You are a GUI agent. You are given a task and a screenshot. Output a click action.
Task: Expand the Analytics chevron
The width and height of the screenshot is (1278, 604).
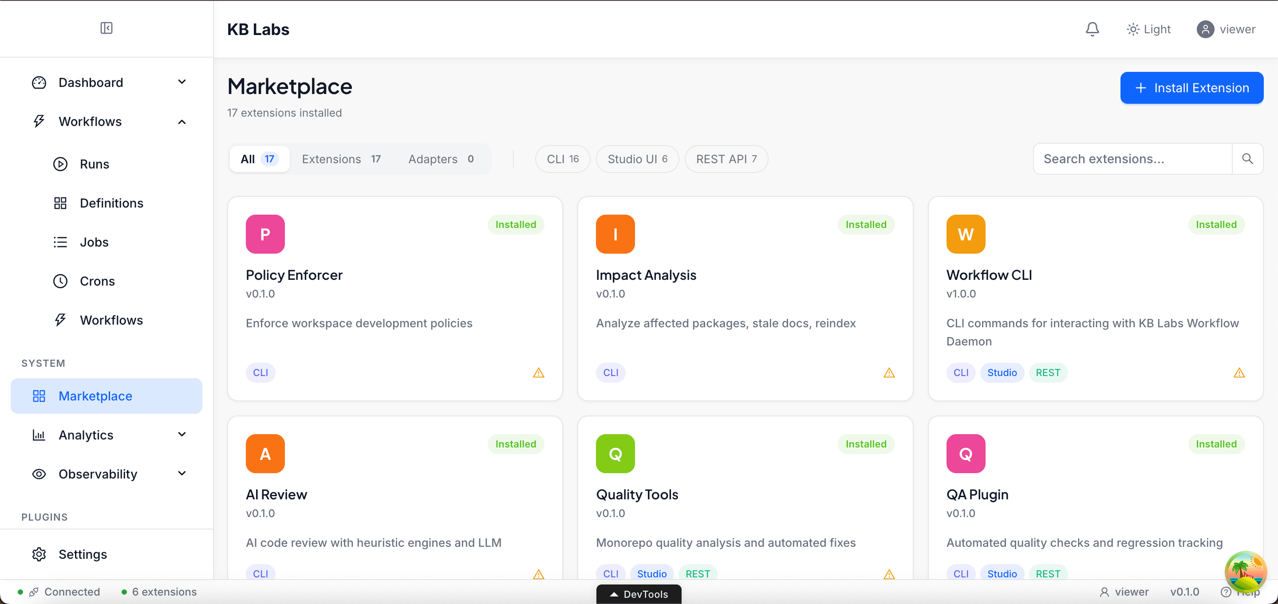point(182,435)
